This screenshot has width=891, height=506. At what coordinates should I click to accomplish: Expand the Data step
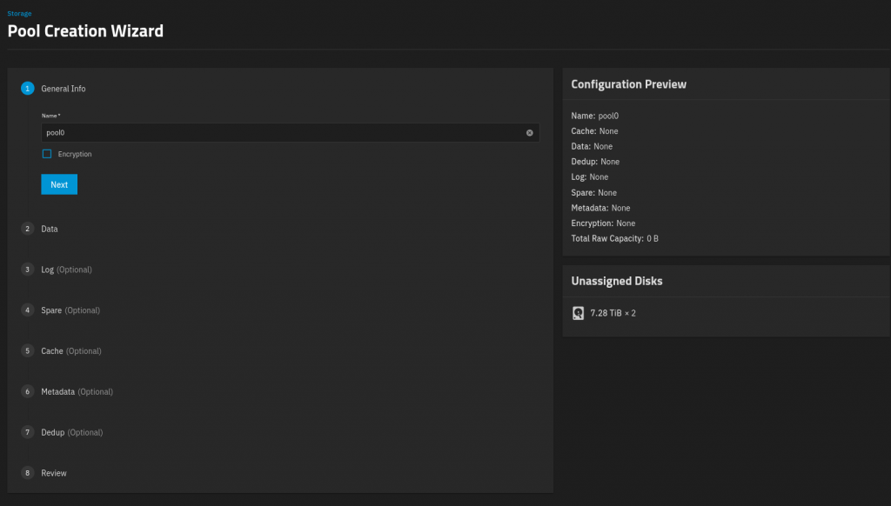pos(50,229)
